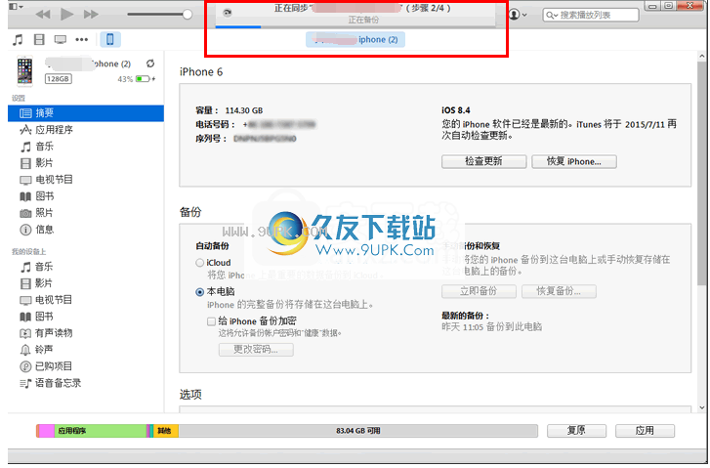Select the 本电脑 backup radio button
This screenshot has height=468, width=710.
(199, 292)
